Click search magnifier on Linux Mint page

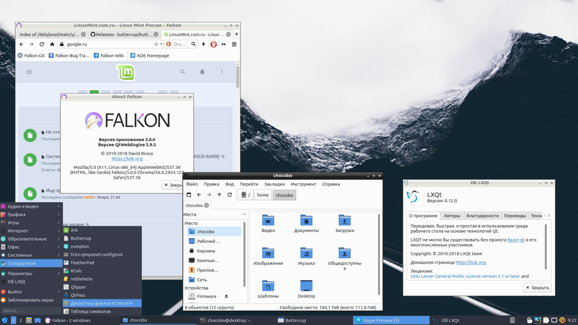click(x=183, y=72)
